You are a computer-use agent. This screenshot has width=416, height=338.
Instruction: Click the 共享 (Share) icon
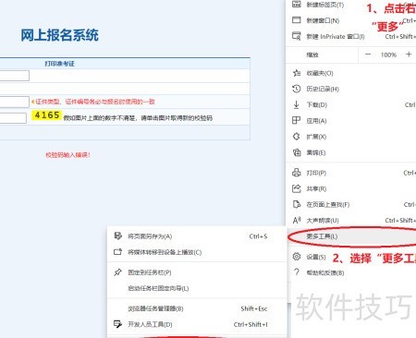(x=297, y=188)
